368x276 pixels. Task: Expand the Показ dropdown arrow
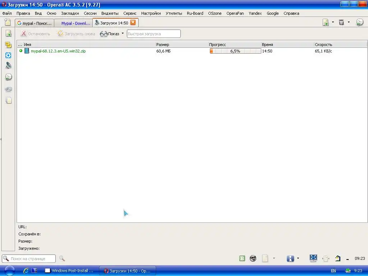pyautogui.click(x=123, y=33)
